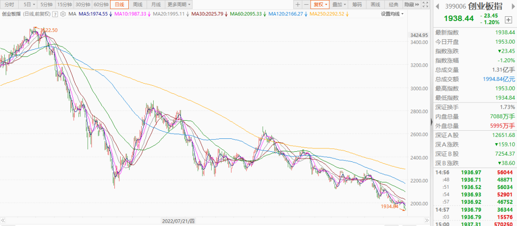The height and width of the screenshot is (226, 517).
Task: Click the chart's lower-left scroll handle
Action: tap(3, 220)
